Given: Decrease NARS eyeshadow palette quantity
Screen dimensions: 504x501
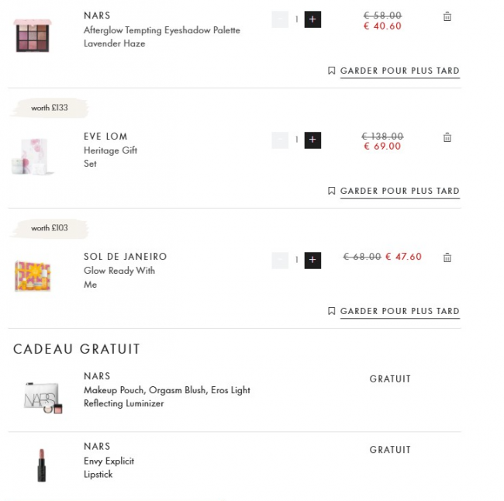Looking at the screenshot, I should click(x=280, y=19).
